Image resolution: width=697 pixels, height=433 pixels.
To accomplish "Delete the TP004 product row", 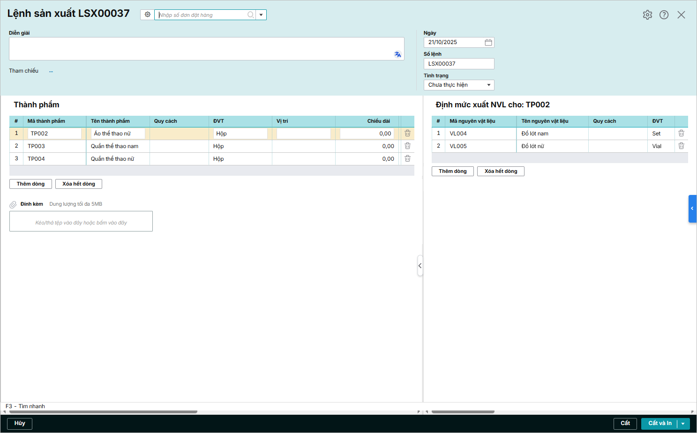I will coord(407,159).
